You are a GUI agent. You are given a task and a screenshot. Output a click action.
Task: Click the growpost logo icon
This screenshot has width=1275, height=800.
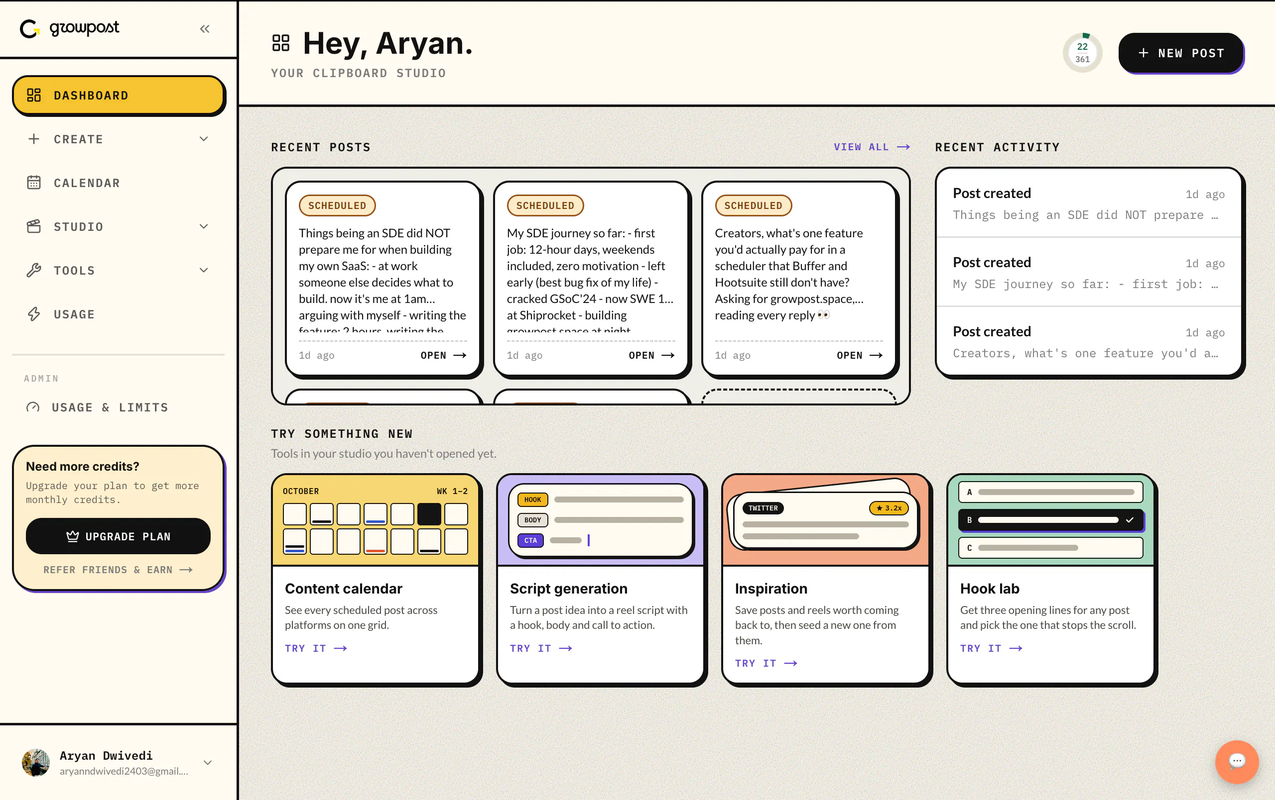tap(30, 28)
